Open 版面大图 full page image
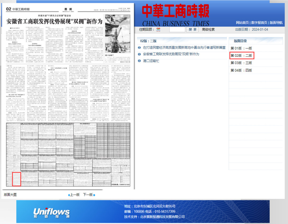This screenshot has width=288, height=224. [10, 195]
